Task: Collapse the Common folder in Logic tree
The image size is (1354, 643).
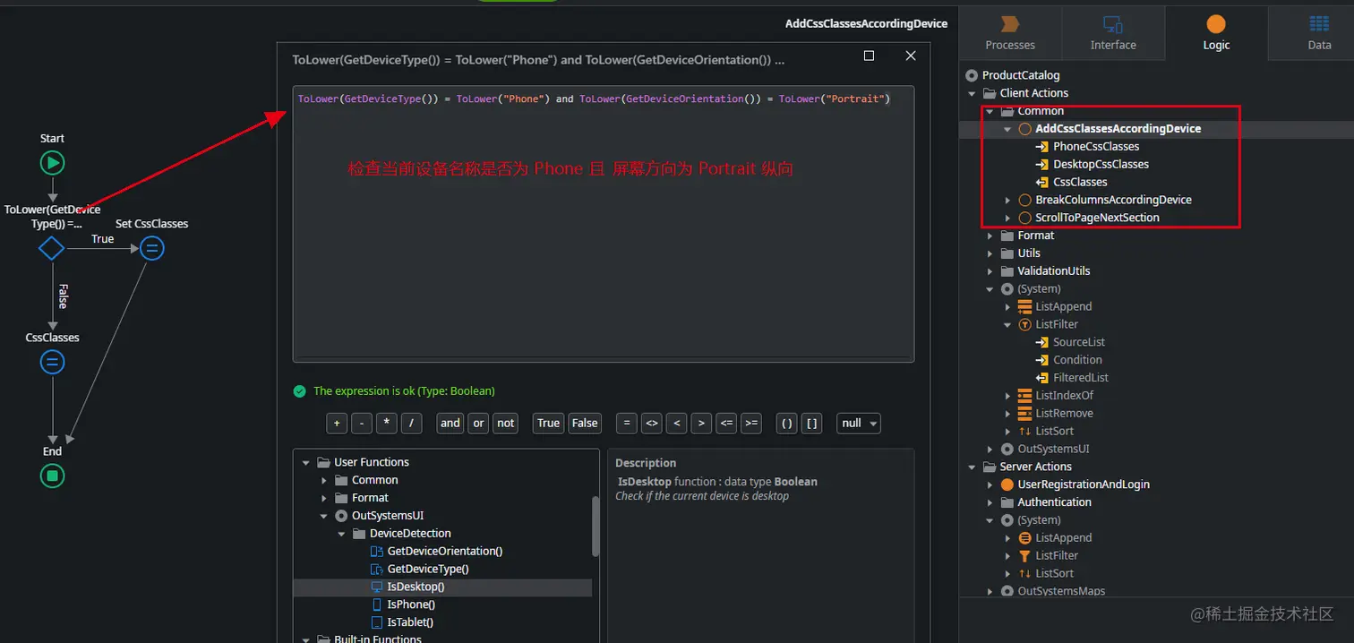Action: [990, 111]
